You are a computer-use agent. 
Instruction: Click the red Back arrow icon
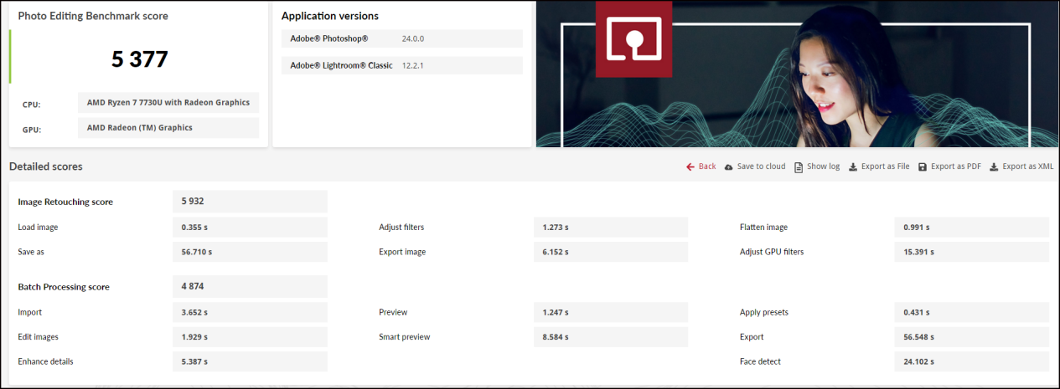690,166
